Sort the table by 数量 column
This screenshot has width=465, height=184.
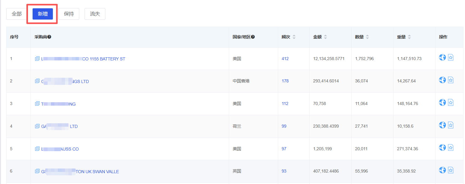pyautogui.click(x=367, y=37)
